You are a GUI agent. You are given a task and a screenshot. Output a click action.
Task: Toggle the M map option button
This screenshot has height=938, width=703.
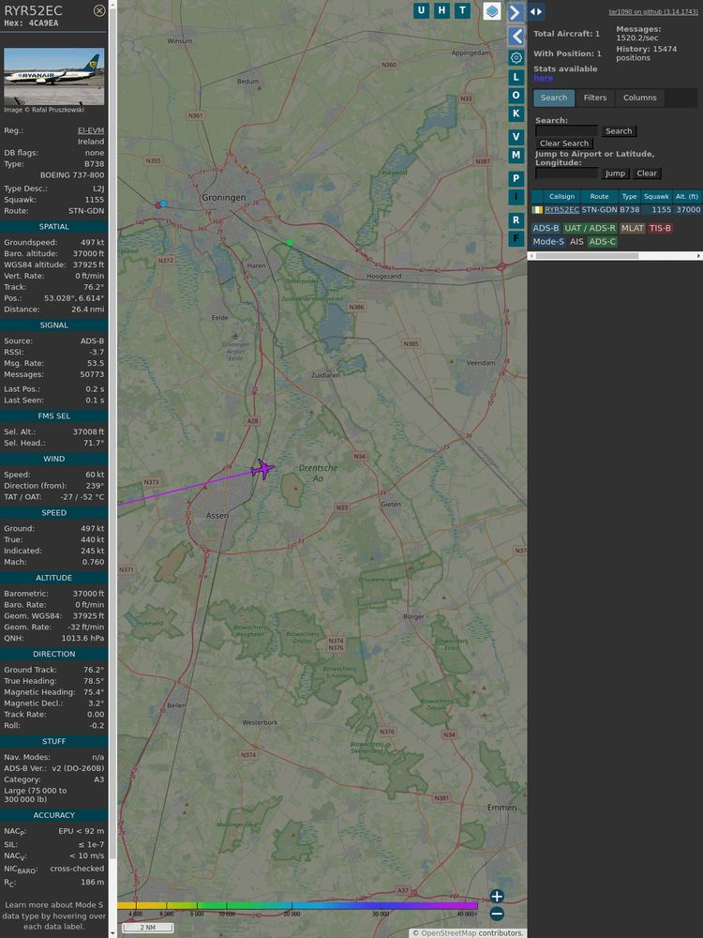pyautogui.click(x=516, y=155)
